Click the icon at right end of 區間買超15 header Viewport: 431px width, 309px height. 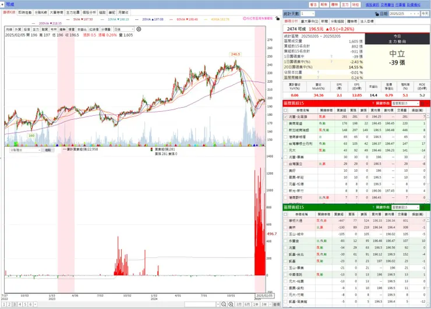click(423, 103)
